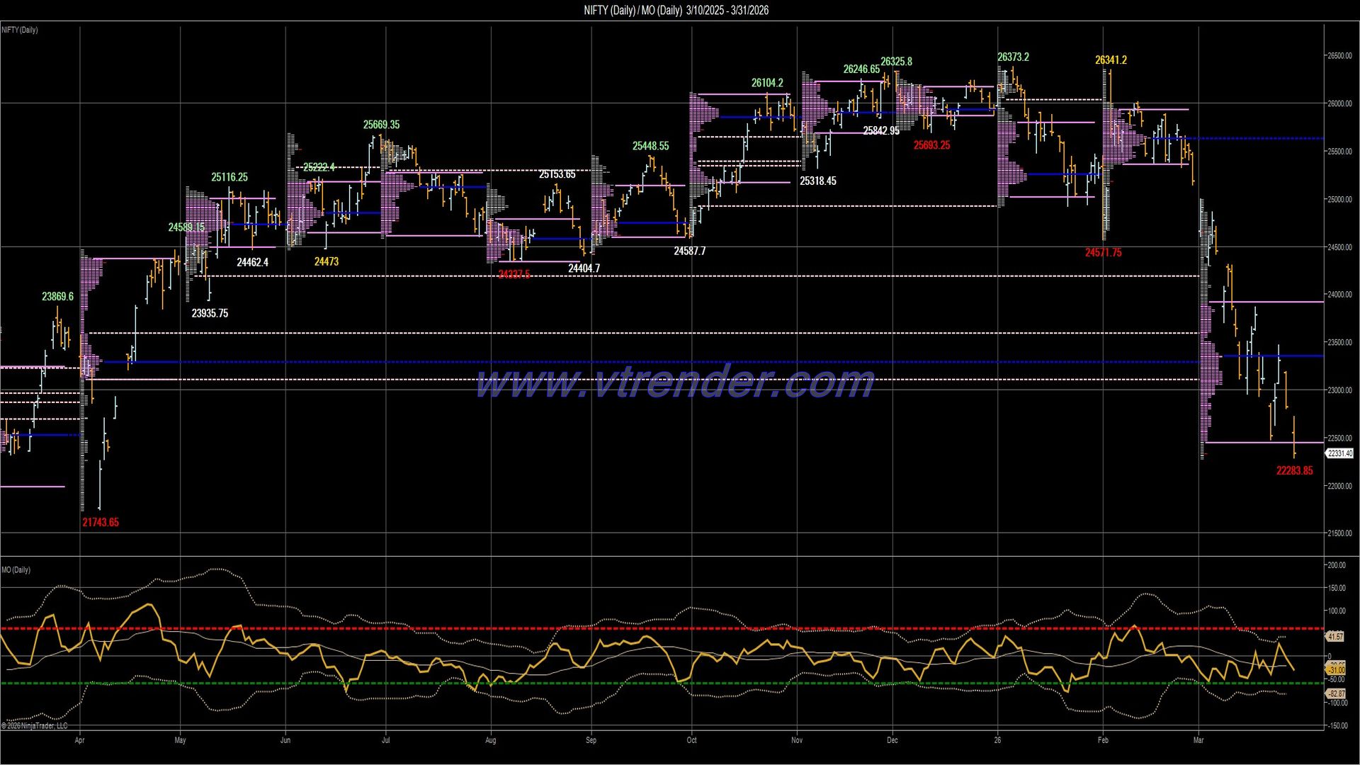Image resolution: width=1360 pixels, height=765 pixels.
Task: Click the Apr label on the time axis
Action: [80, 739]
